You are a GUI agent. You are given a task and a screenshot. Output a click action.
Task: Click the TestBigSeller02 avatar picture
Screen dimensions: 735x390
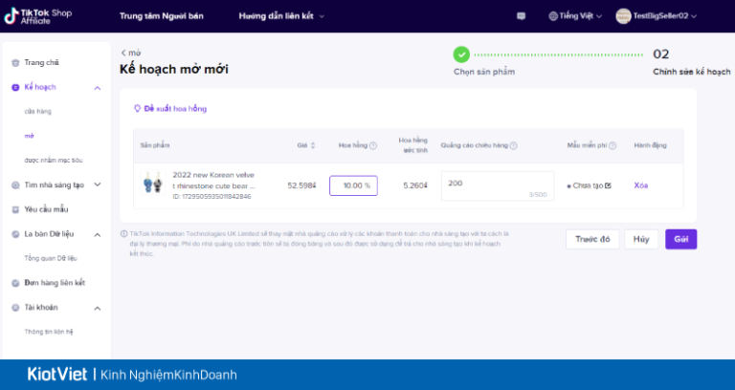(623, 16)
